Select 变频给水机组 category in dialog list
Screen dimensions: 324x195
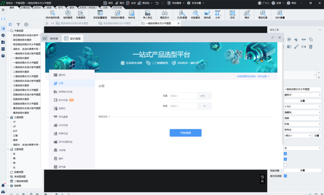[x=72, y=92]
